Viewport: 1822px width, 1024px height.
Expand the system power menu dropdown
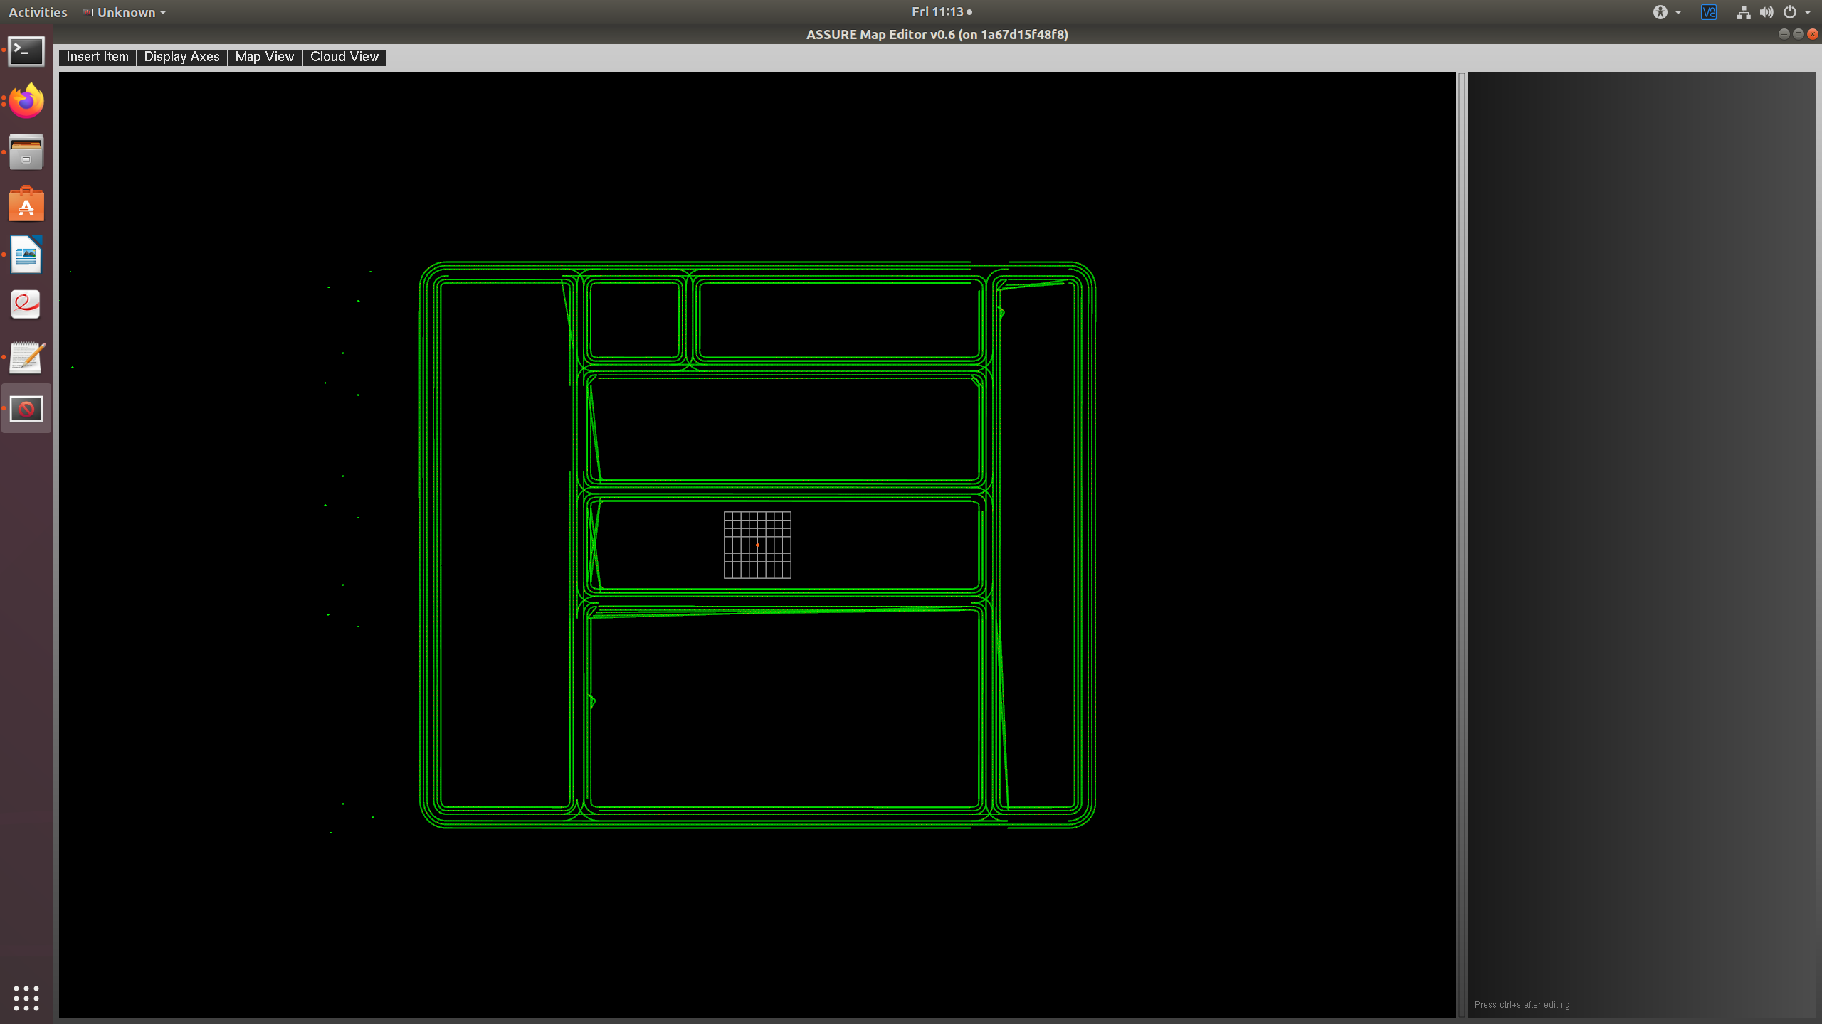(1794, 12)
